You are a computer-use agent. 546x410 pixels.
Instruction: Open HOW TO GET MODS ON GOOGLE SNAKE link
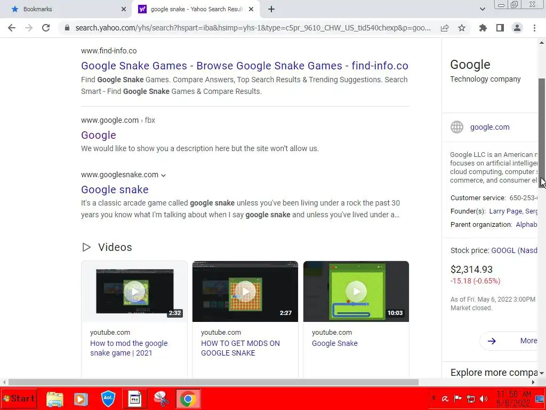tap(240, 348)
